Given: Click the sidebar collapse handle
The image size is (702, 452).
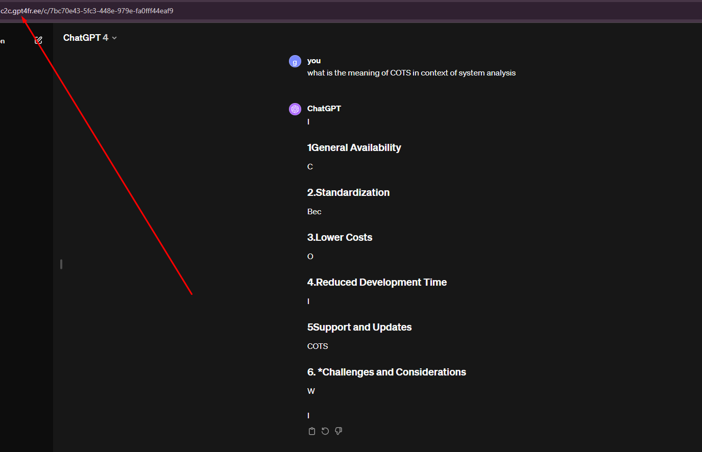Looking at the screenshot, I should click(61, 264).
